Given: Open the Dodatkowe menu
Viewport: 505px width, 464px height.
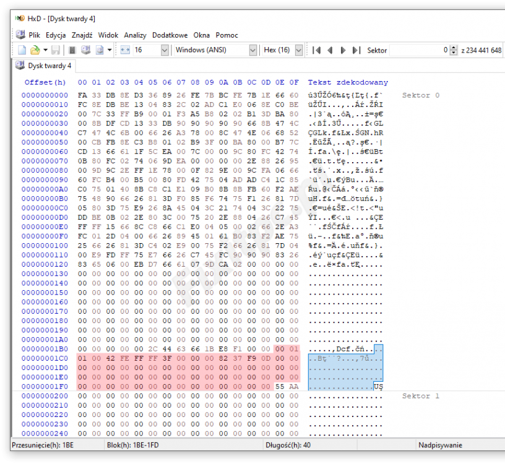Looking at the screenshot, I should click(170, 35).
